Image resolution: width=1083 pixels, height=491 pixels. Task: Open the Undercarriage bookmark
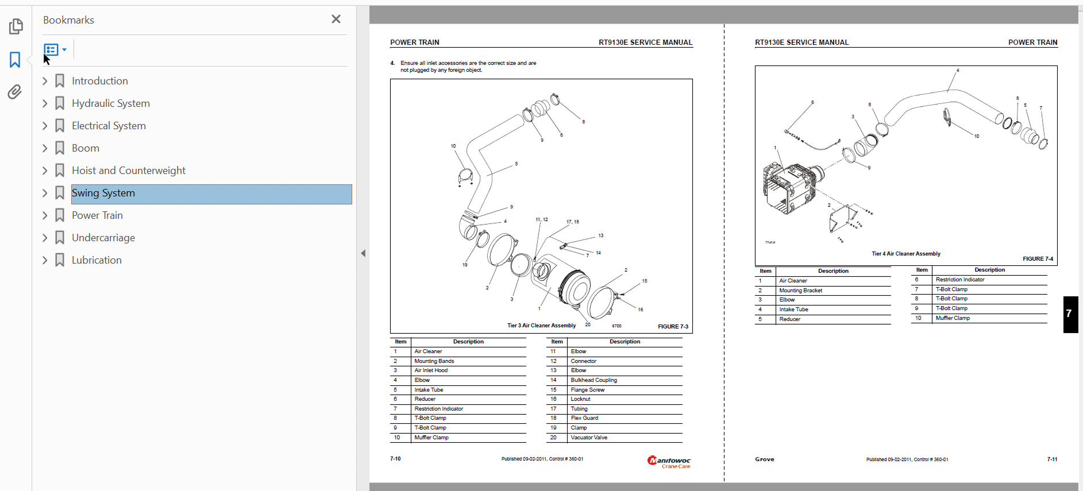103,238
